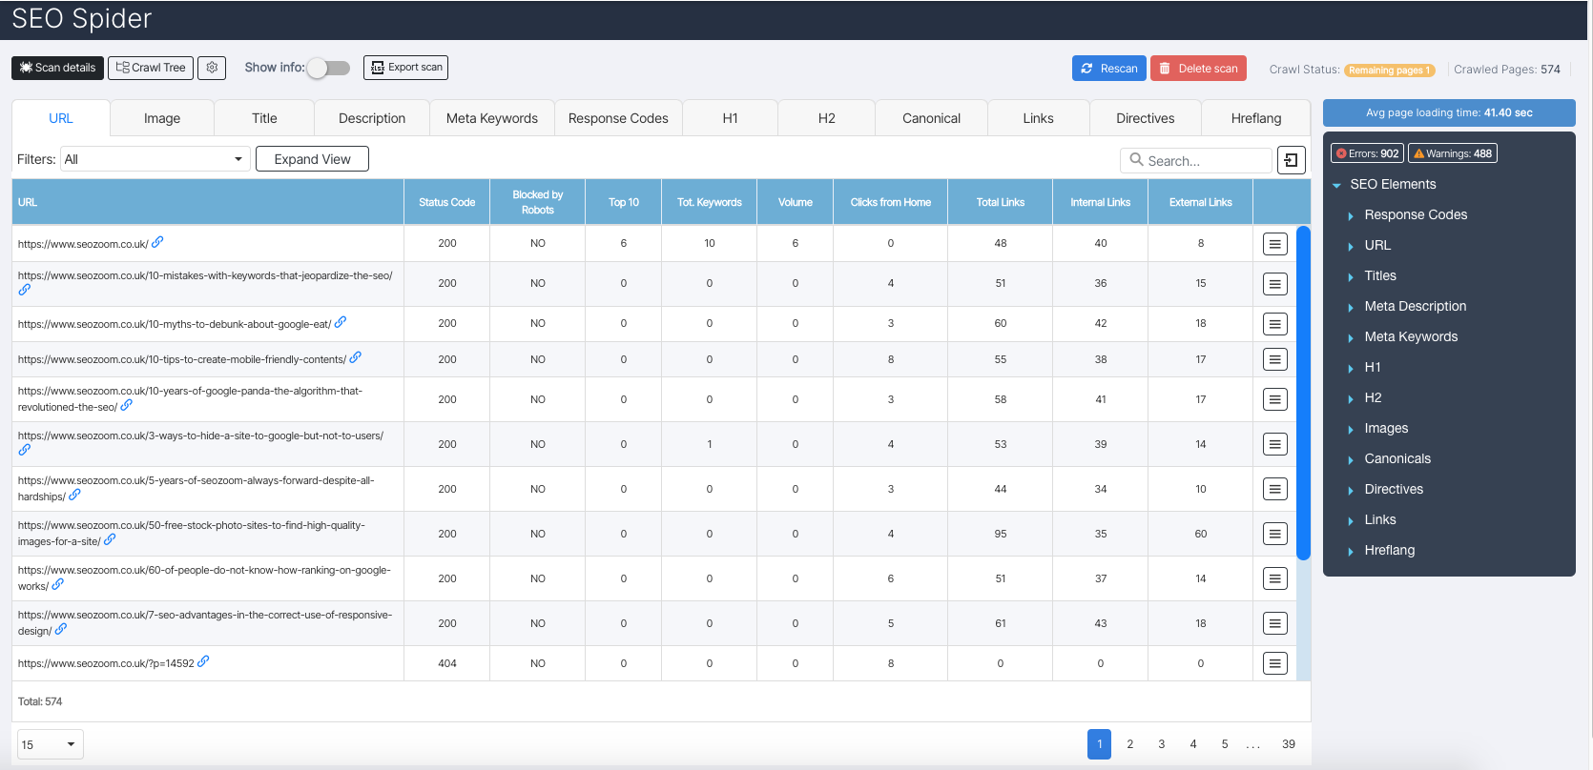This screenshot has width=1593, height=770.
Task: Expand Canonicals in SEO Elements
Action: tap(1351, 460)
